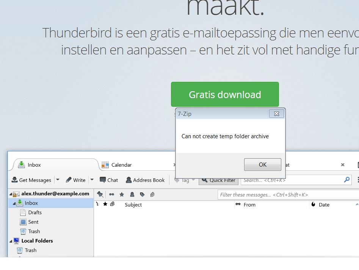Select the Inbox tab
359x270 pixels.
pos(34,165)
